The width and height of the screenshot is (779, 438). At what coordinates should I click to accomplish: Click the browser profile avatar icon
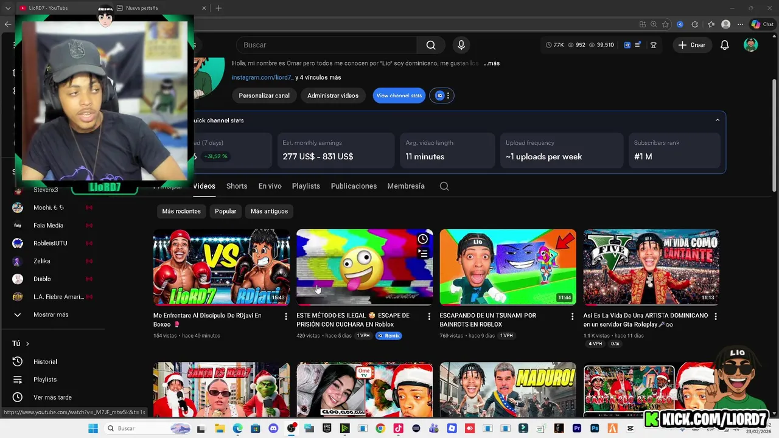tap(725, 24)
